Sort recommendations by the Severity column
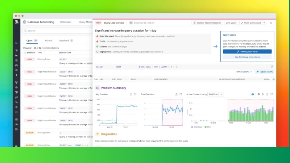290x163 pixels. tap(30, 53)
